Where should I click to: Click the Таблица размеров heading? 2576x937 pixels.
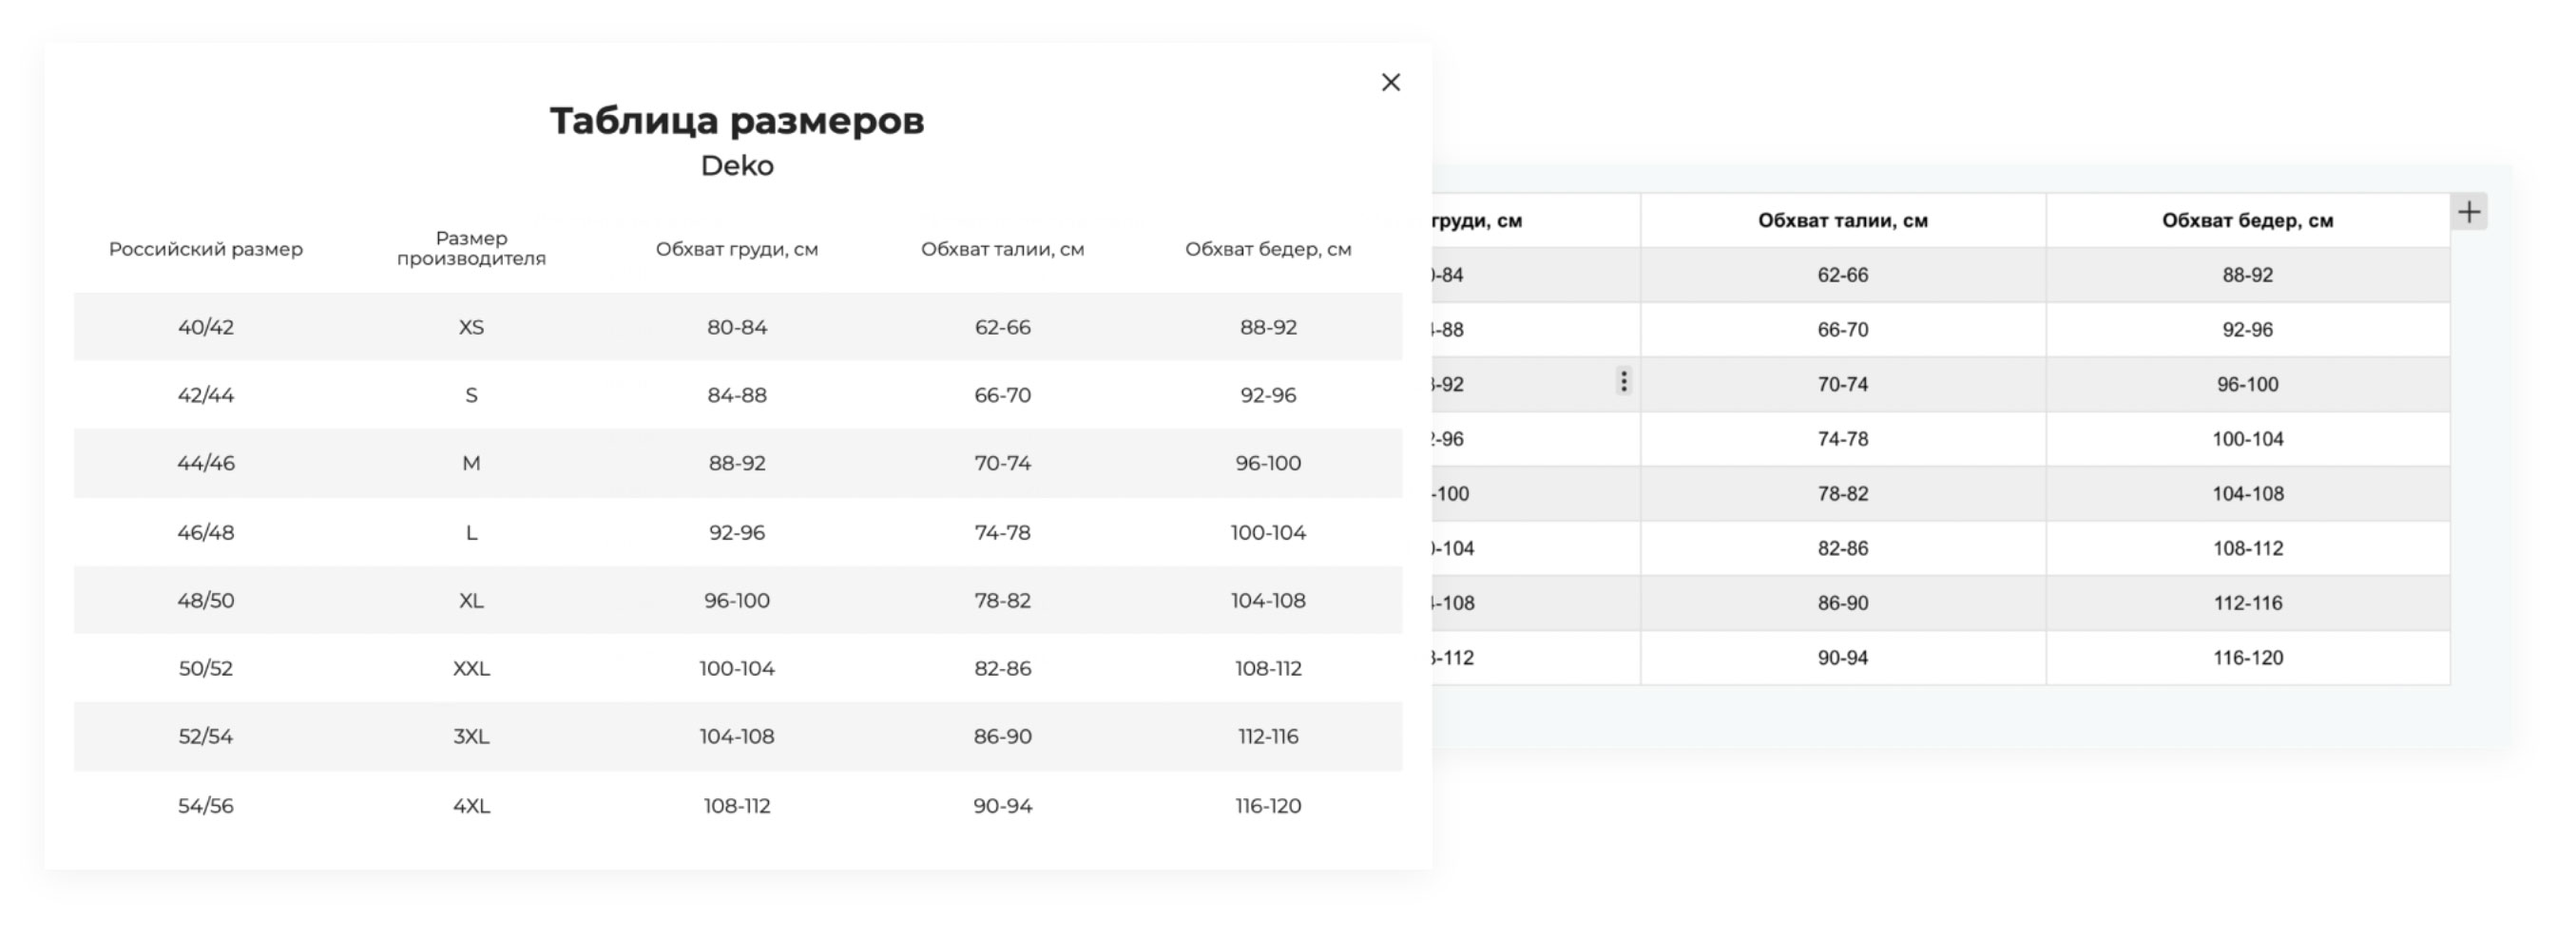737,121
